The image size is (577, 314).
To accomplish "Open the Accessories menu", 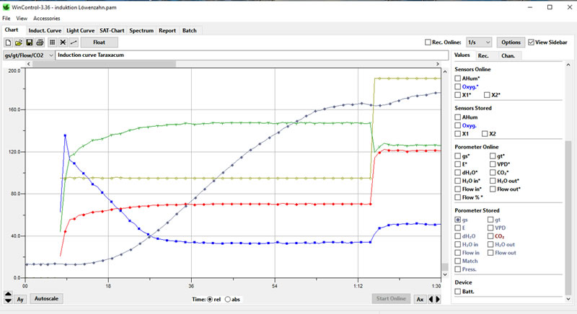I will pos(47,17).
